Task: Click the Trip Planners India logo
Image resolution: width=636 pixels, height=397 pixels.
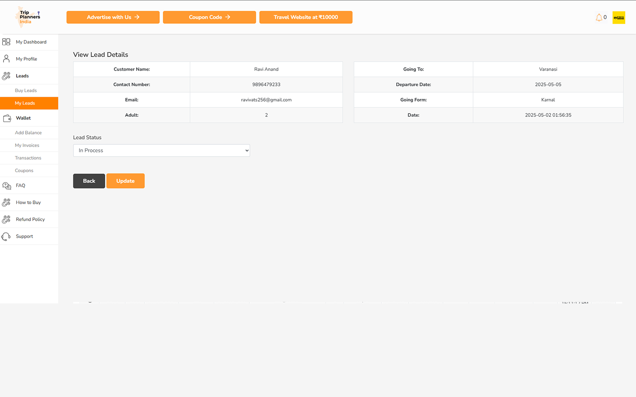Action: click(28, 17)
